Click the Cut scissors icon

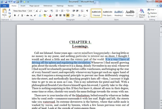[9, 10]
